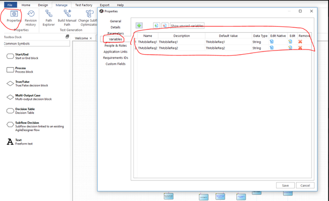The image size is (329, 201).
Task: Switch to the Design ribbon tab
Action: (x=43, y=5)
